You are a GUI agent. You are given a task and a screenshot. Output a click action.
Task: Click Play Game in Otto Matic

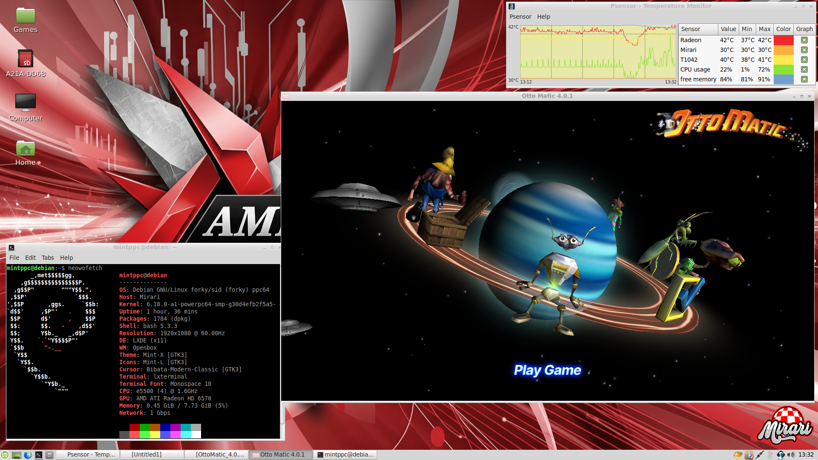click(547, 370)
